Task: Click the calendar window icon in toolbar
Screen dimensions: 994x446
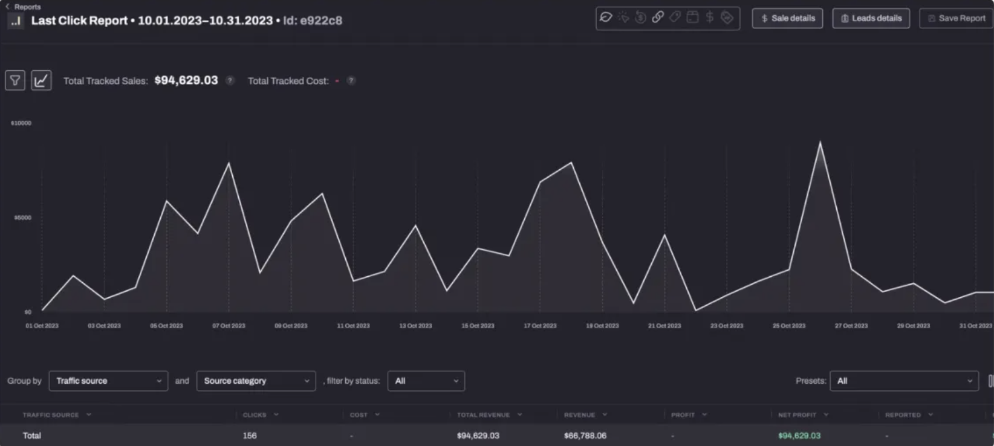Action: pyautogui.click(x=693, y=18)
